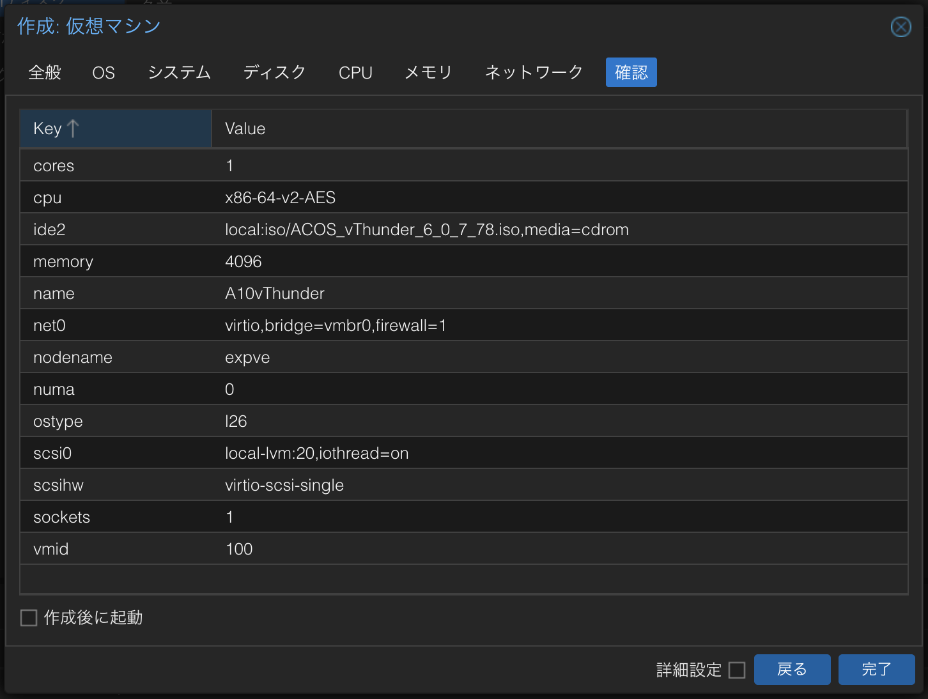Image resolution: width=928 pixels, height=699 pixels.
Task: Open the ディスク tab
Action: 275,72
